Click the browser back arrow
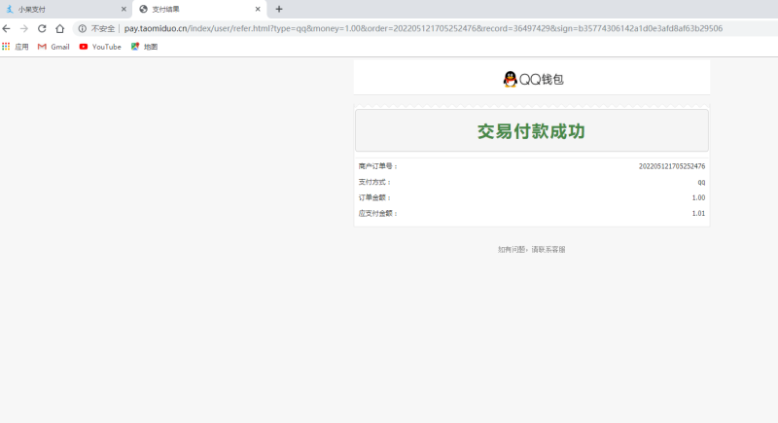This screenshot has height=423, width=778. click(7, 29)
